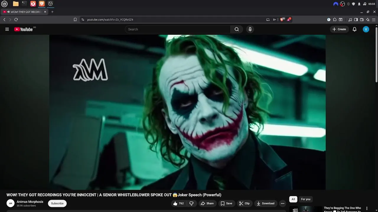Click the AM channel watermark on the video
The width and height of the screenshot is (378, 212).
point(90,69)
